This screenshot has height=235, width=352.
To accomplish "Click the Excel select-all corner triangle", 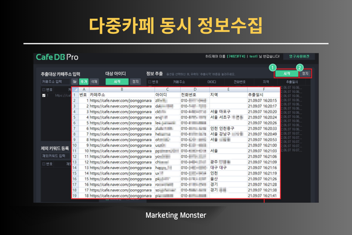I will 75,89.
